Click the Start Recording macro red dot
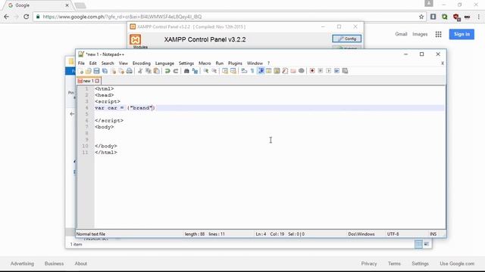 (312, 71)
